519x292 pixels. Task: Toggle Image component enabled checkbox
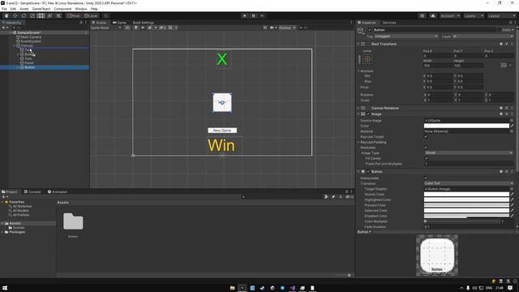pos(368,114)
